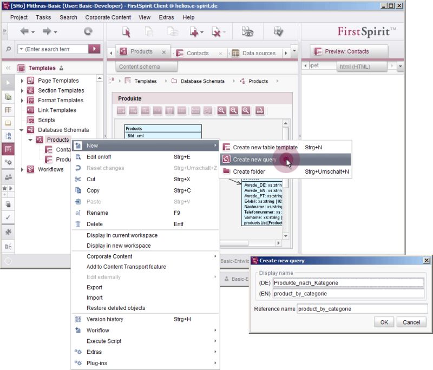Click the EN display name field

coord(348,294)
